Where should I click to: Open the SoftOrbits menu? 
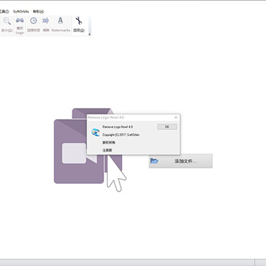[x=21, y=12]
